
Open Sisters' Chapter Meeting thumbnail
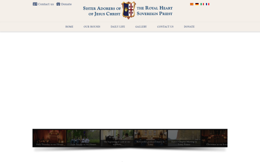point(184,138)
